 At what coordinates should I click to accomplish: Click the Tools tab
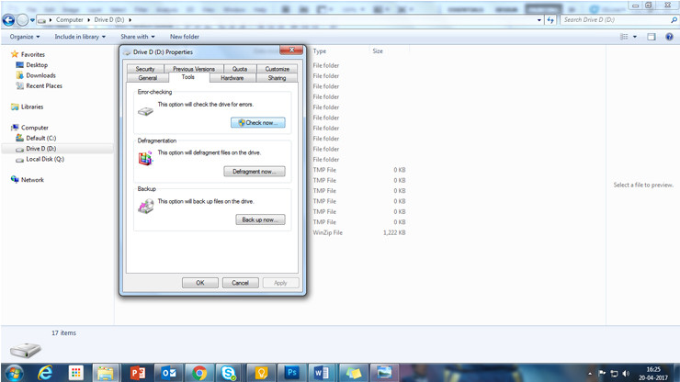[x=187, y=77]
